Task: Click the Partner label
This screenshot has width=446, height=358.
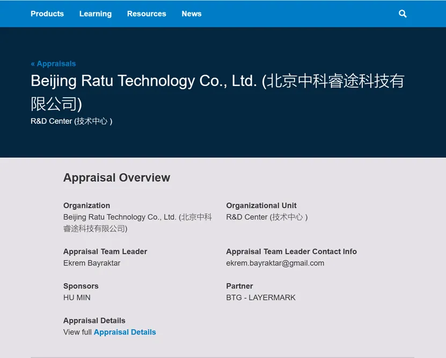Action: pos(239,286)
